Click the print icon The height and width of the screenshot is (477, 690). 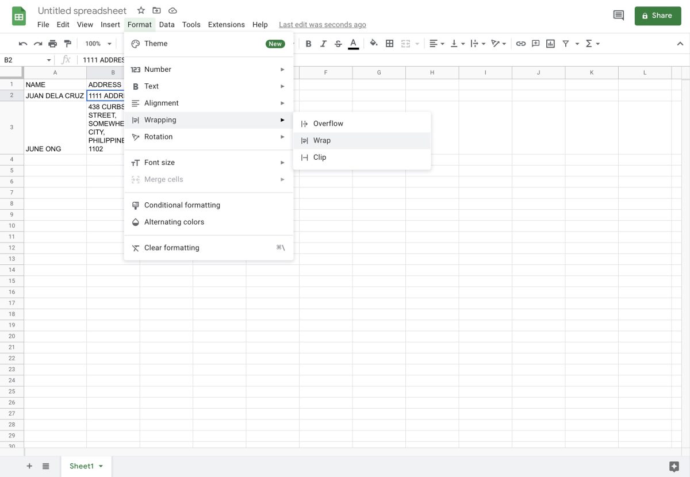tap(52, 43)
